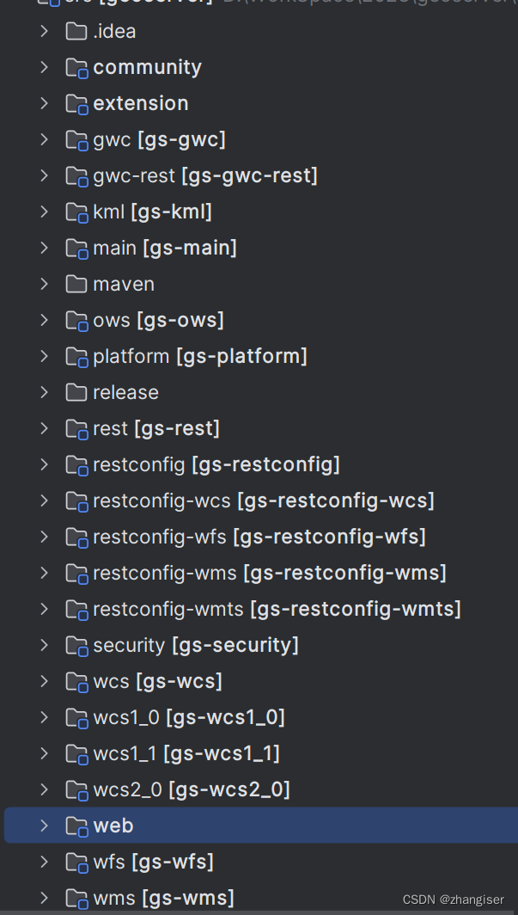Expand the main [gs-main] module
The height and width of the screenshot is (915, 518).
click(x=43, y=248)
